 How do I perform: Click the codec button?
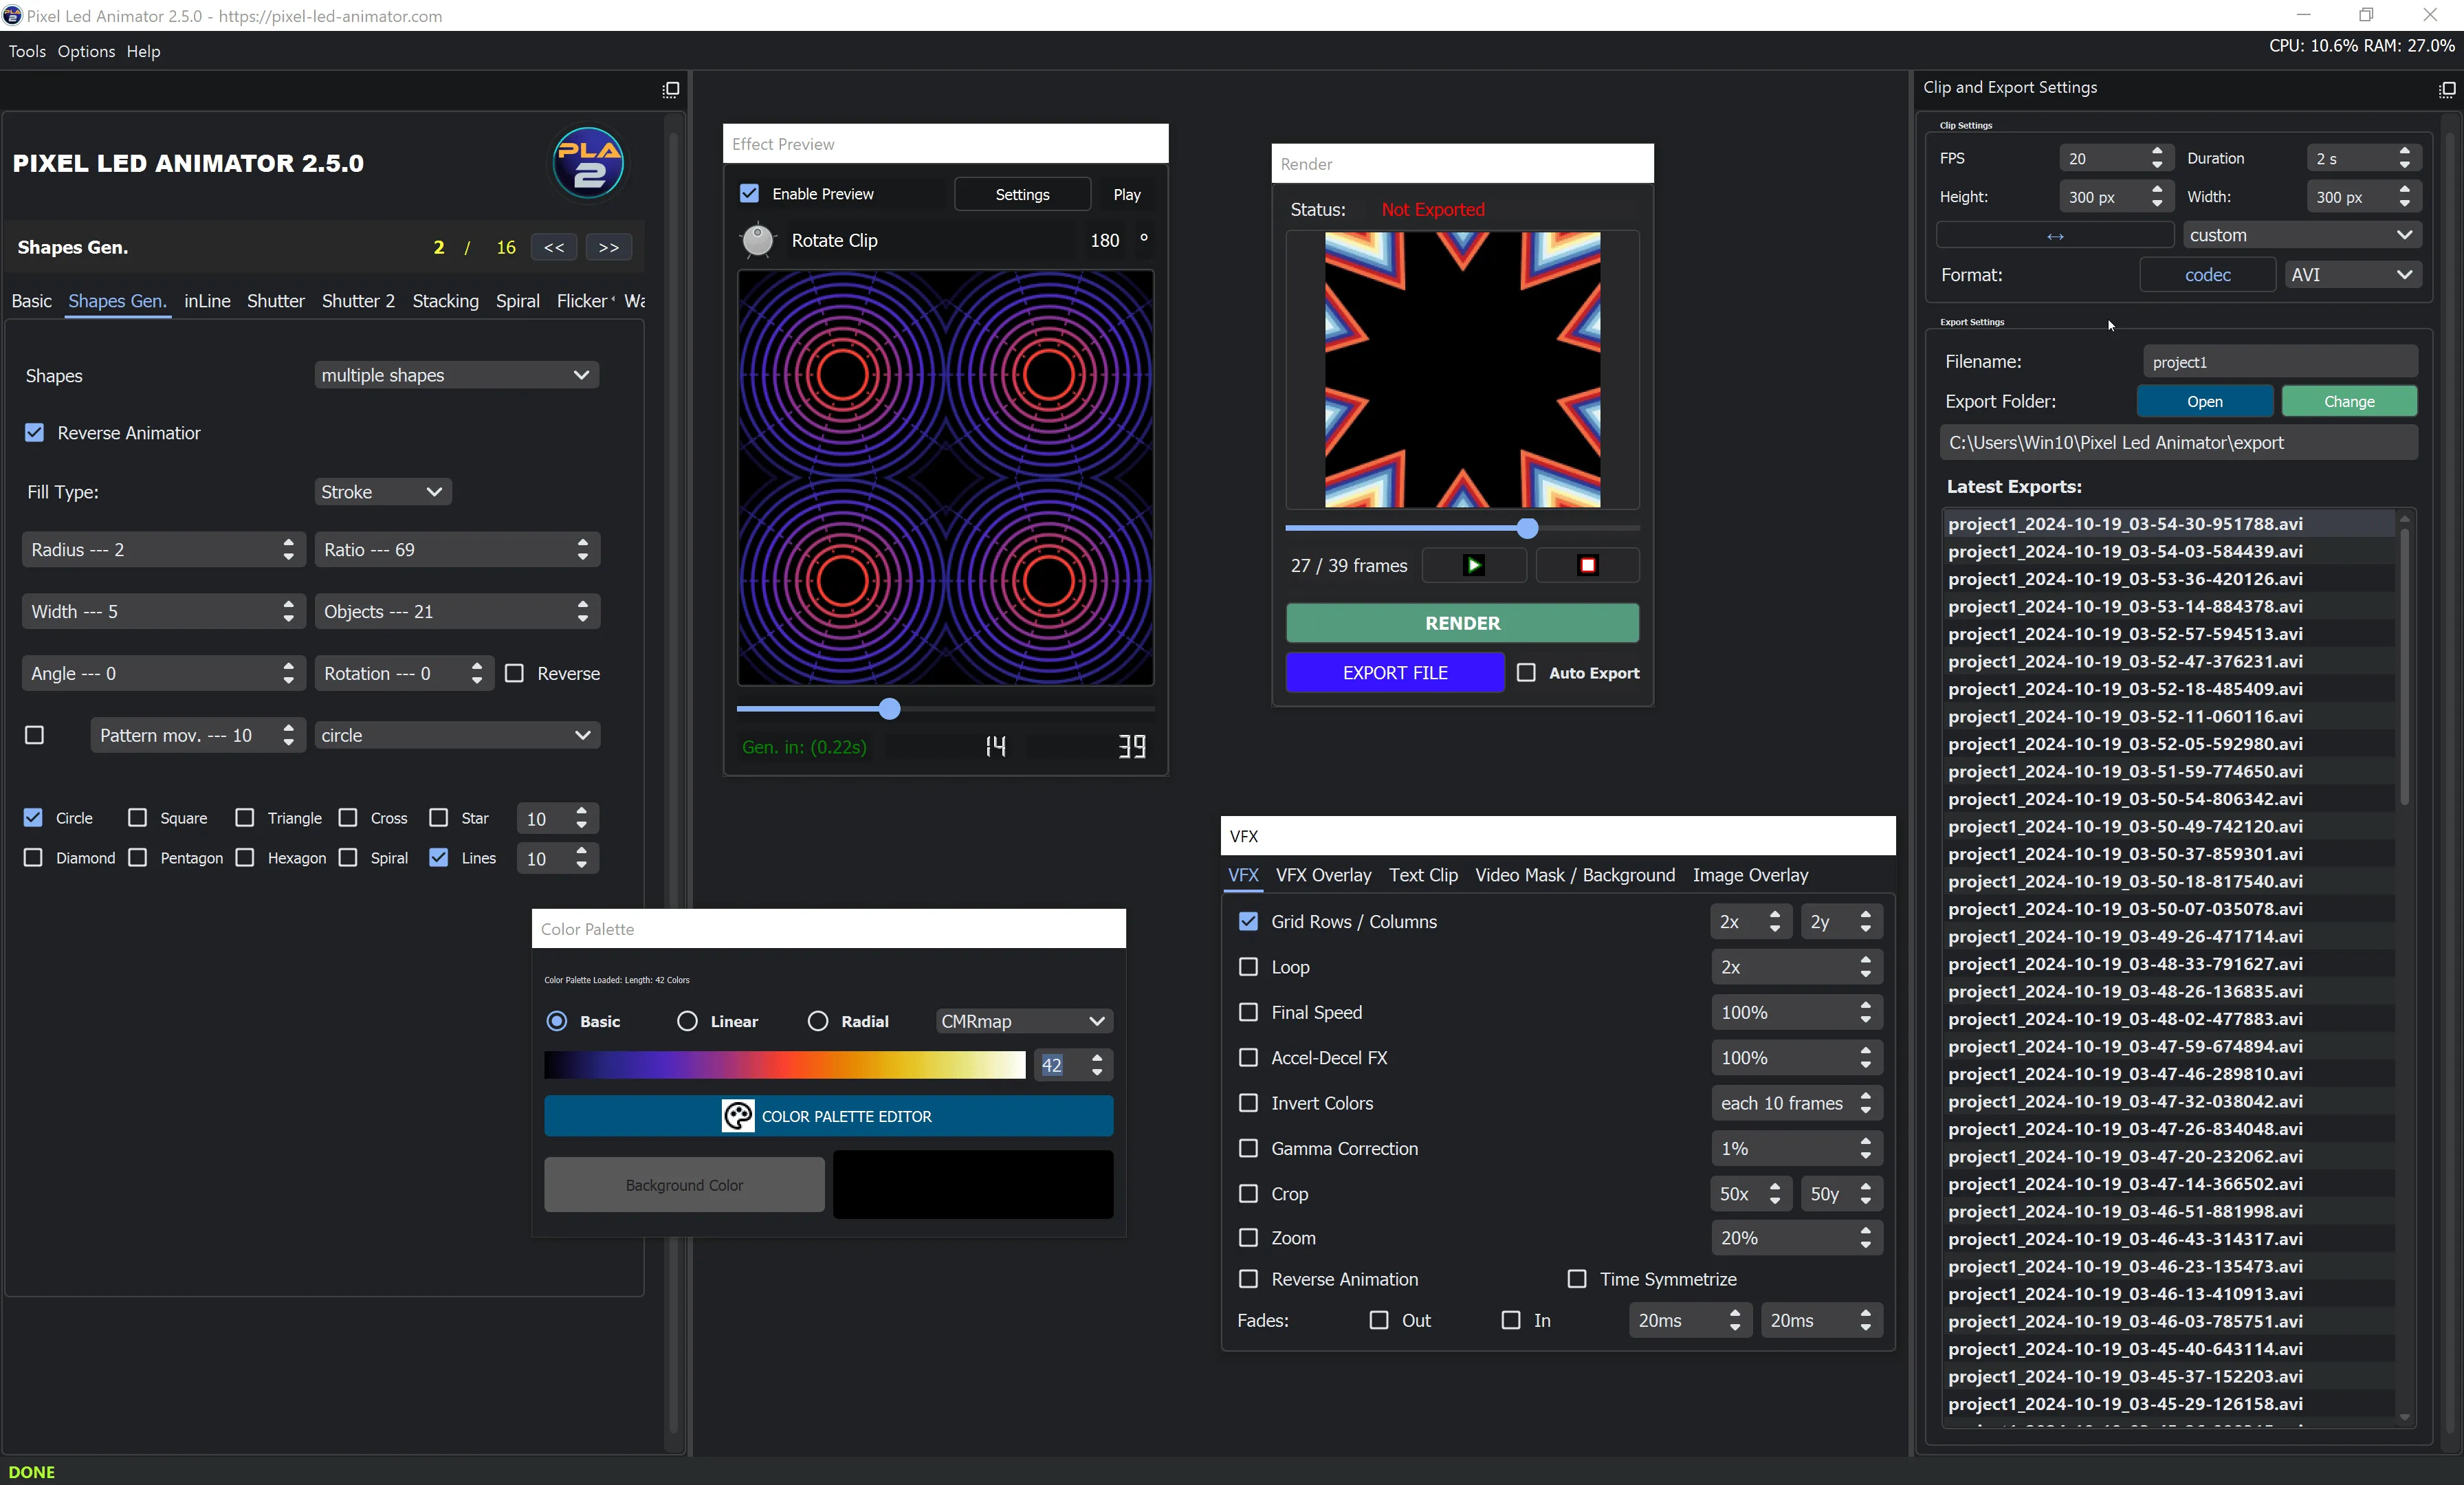2207,274
